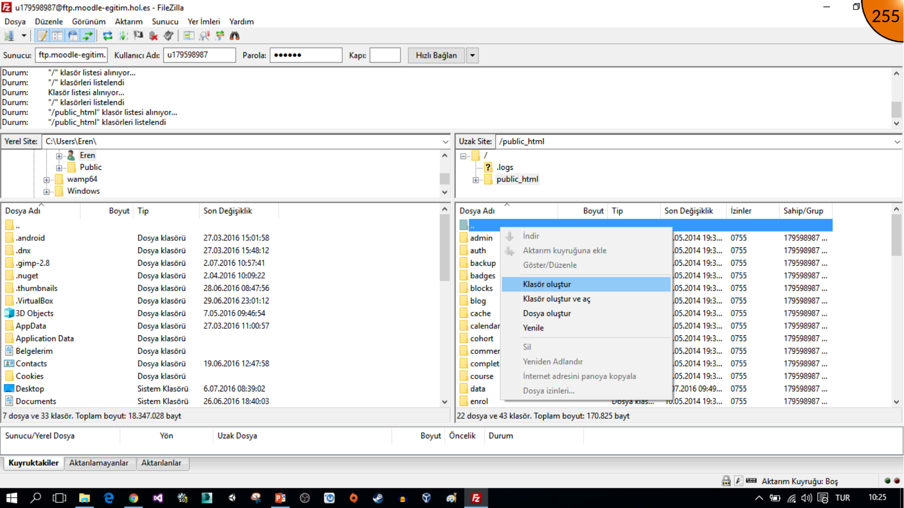The height and width of the screenshot is (508, 904).
Task: Open Steam from taskbar
Action: 378,498
